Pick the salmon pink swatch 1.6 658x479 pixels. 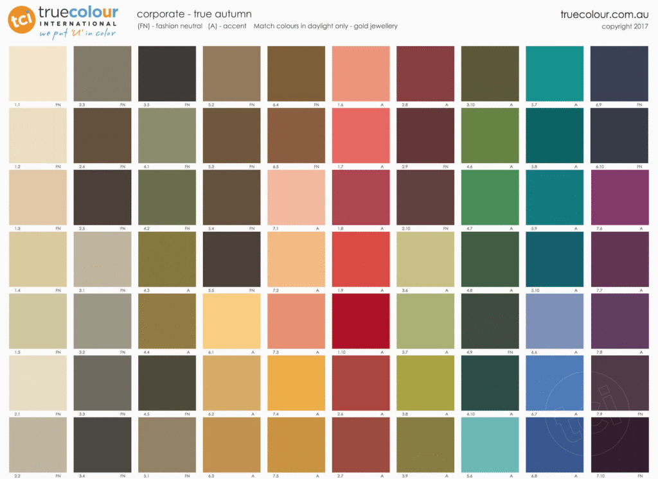360,73
